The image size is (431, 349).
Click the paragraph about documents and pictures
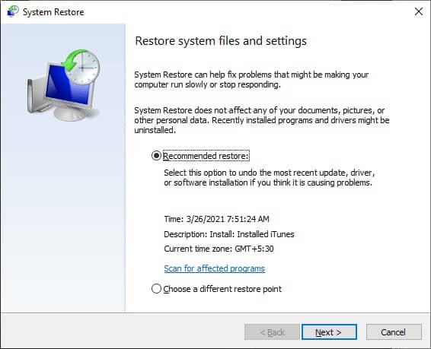coord(262,120)
